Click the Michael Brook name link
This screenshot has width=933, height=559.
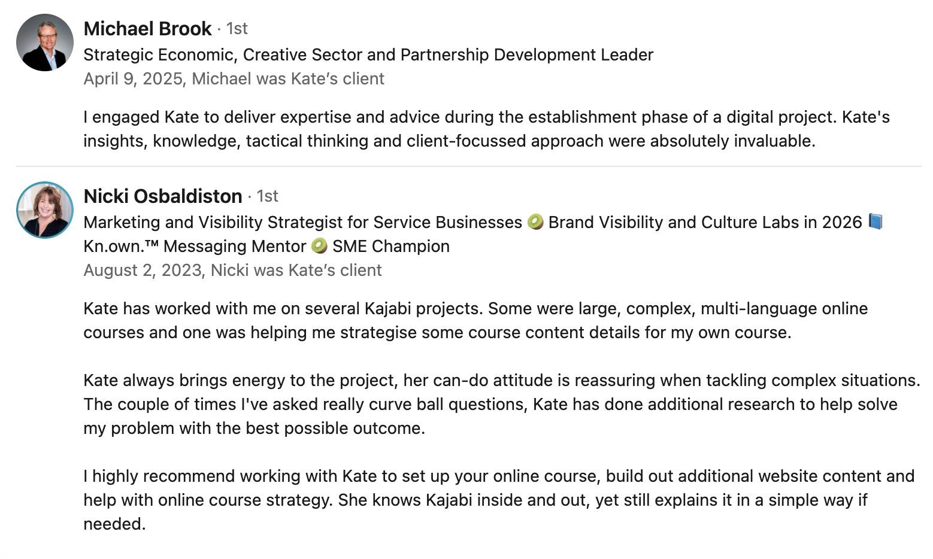coord(147,28)
